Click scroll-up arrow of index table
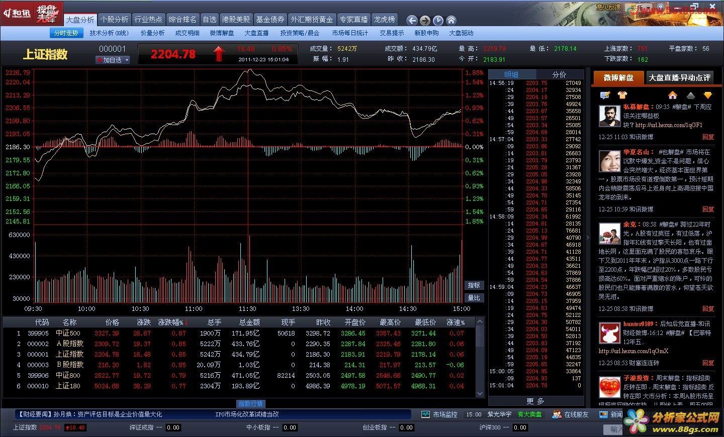Image resolution: width=724 pixels, height=437 pixels. 480,321
